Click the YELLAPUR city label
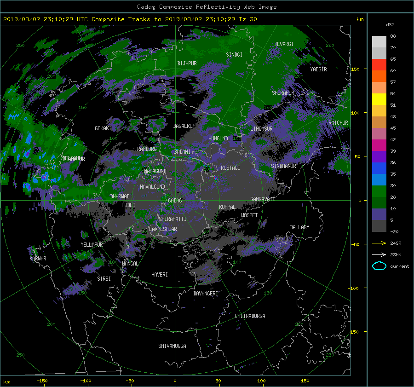 point(92,245)
